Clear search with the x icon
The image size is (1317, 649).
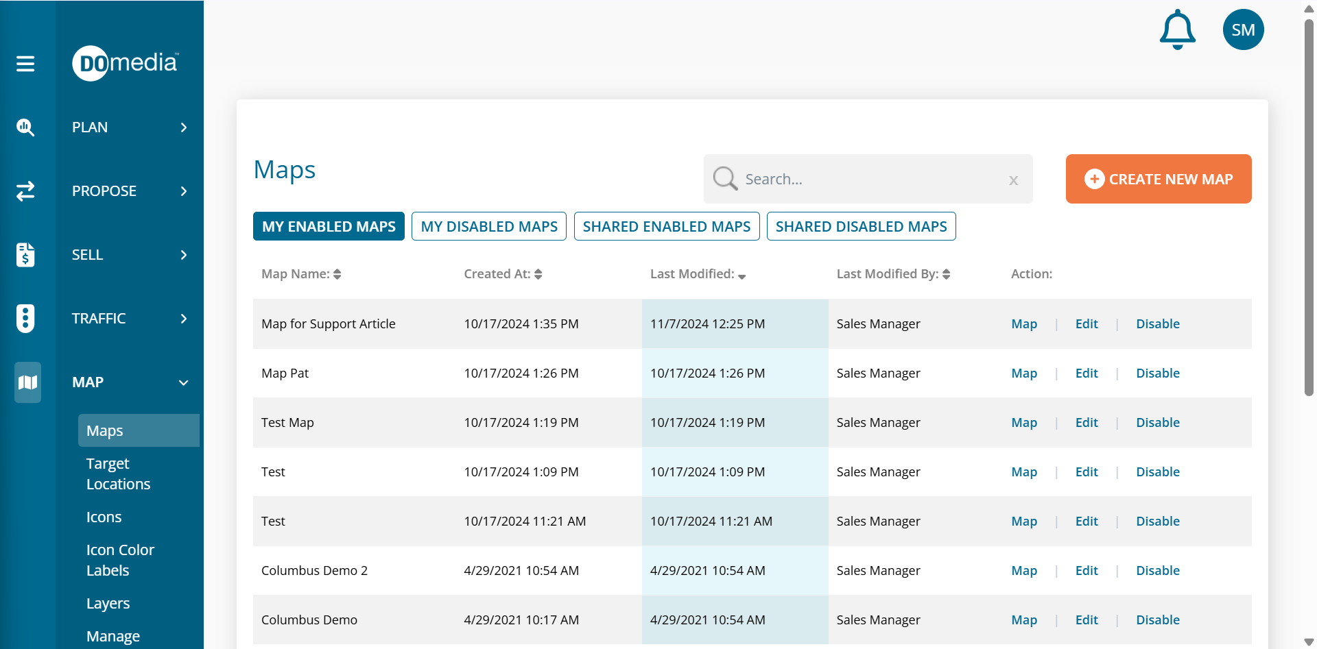[x=1013, y=180]
